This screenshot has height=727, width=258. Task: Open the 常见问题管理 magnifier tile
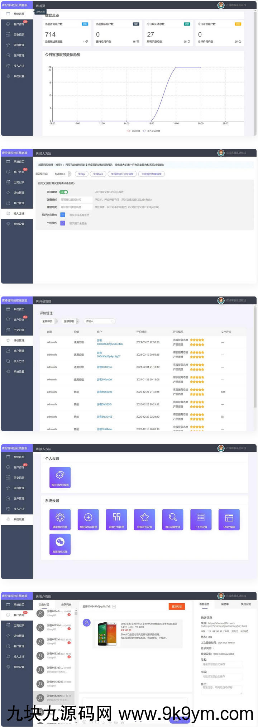[x=173, y=519]
